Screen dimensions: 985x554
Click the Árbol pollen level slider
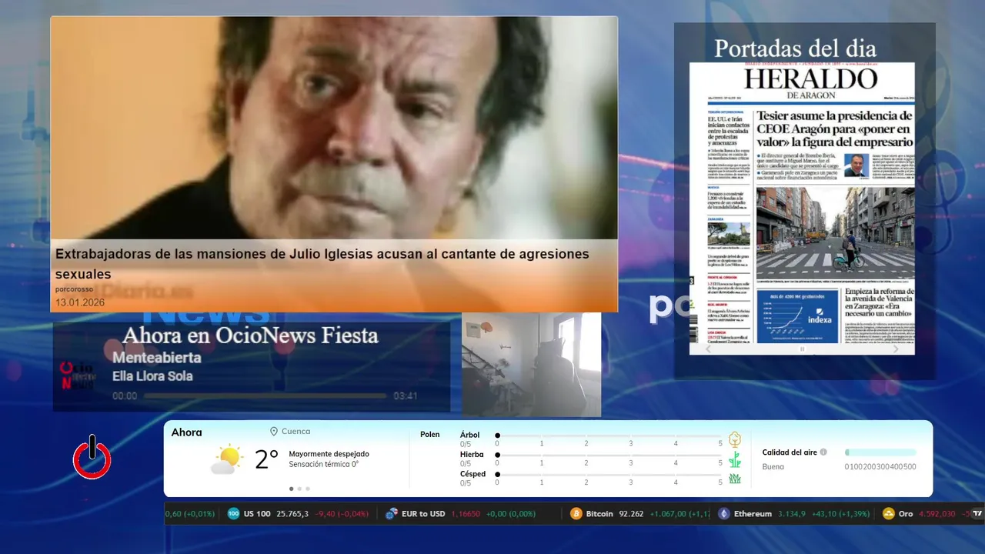pyautogui.click(x=609, y=436)
